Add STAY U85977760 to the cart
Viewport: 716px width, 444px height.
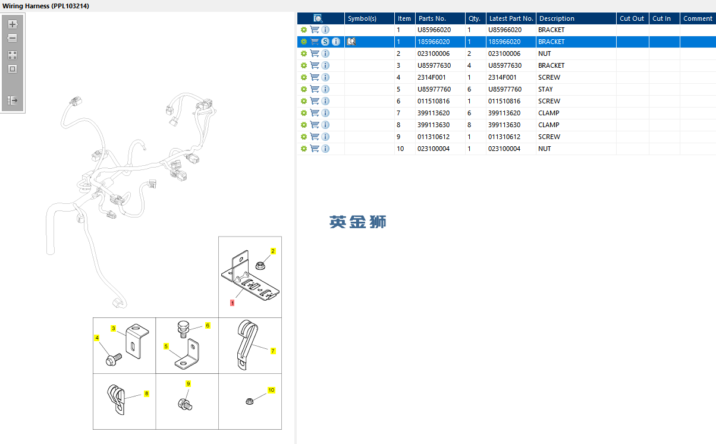[x=315, y=89]
